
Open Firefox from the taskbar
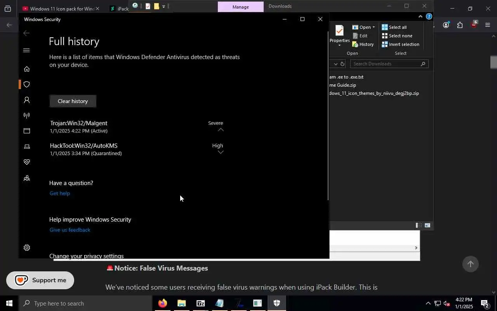(x=163, y=303)
